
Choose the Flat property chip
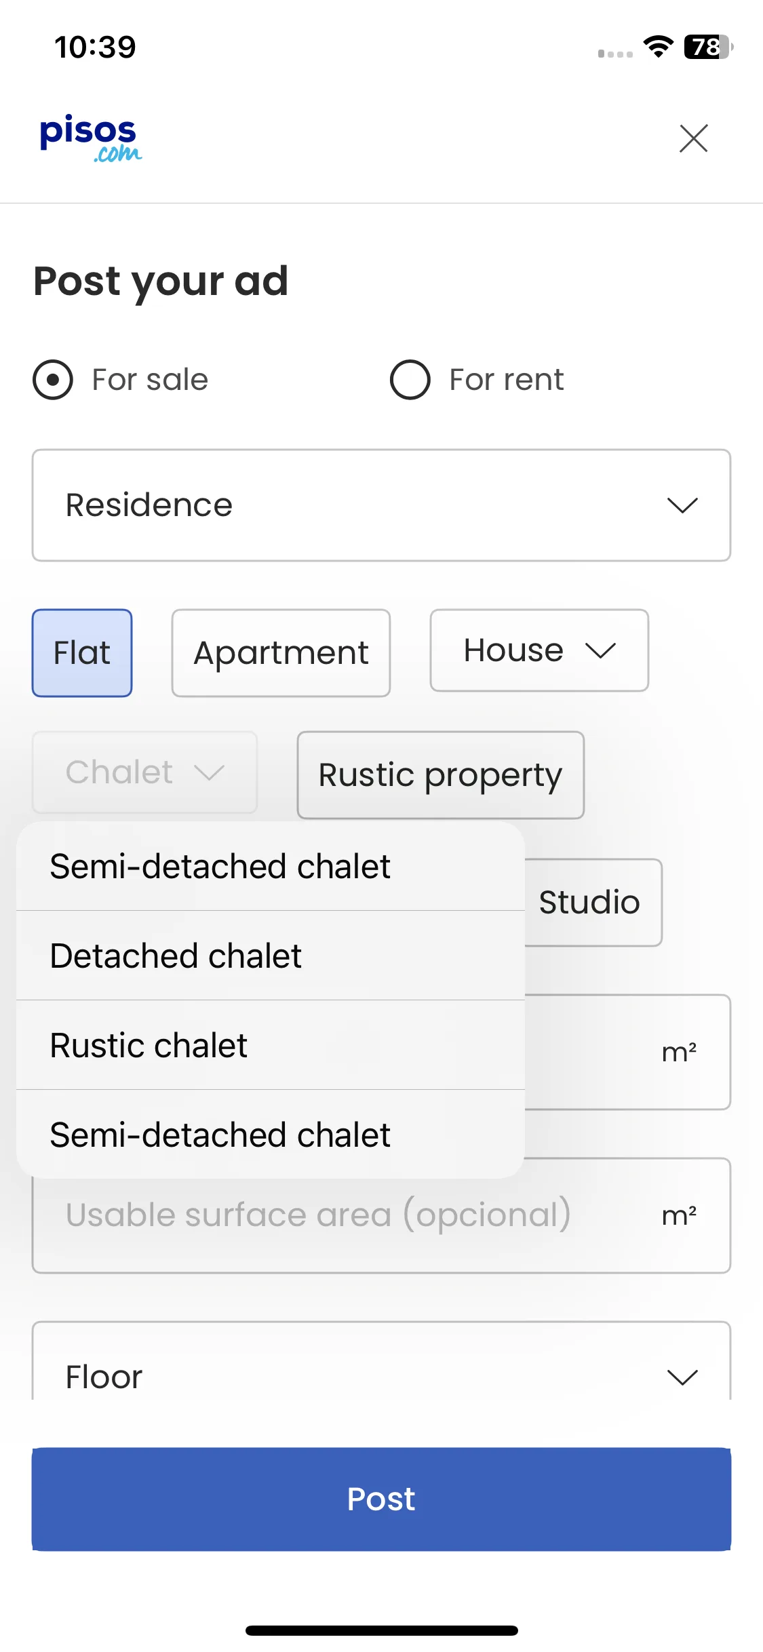coord(82,653)
